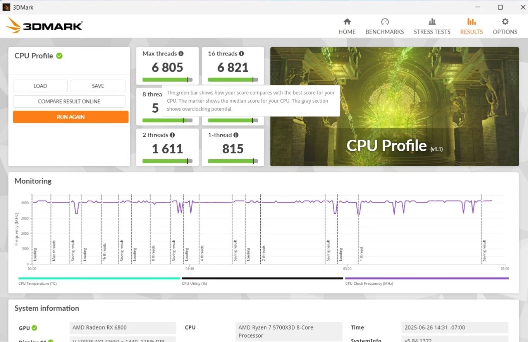This screenshot has width=528, height=342.
Task: Click the 4000 value on frequency axis
Action: [24, 203]
